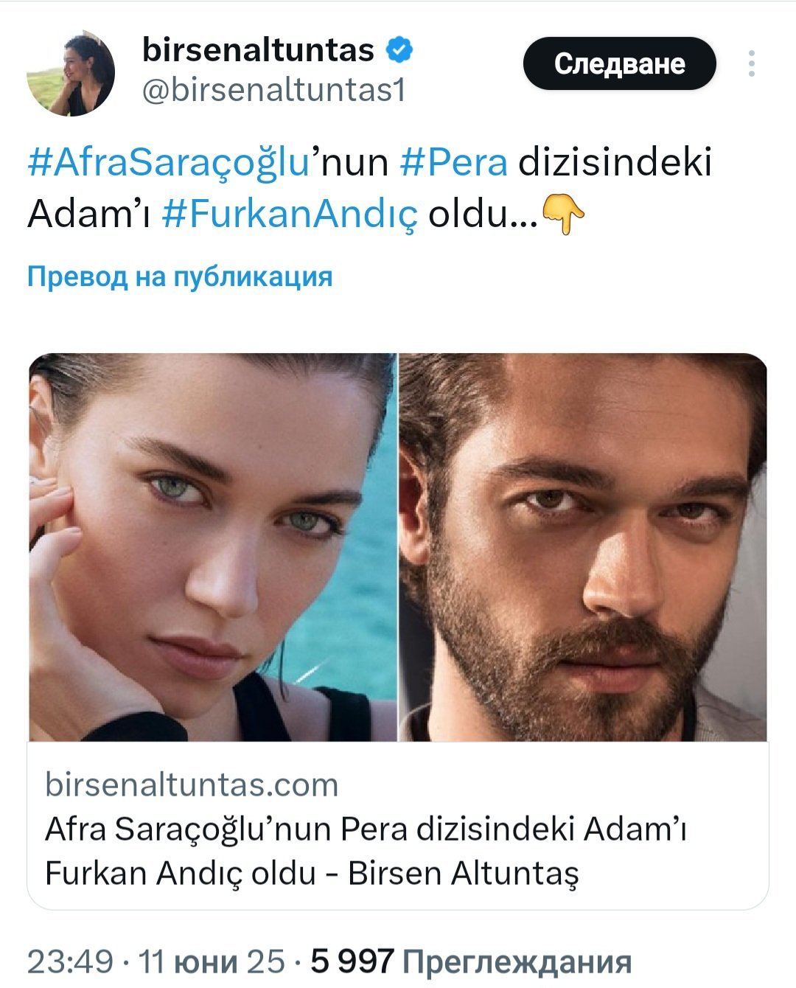The height and width of the screenshot is (988, 796).
Task: Open the woman's photo in link card
Action: pyautogui.click(x=212, y=547)
